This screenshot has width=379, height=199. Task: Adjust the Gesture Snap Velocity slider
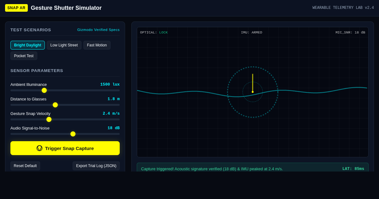point(65,119)
